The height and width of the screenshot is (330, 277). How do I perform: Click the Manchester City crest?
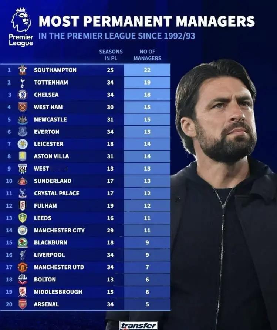(23, 230)
